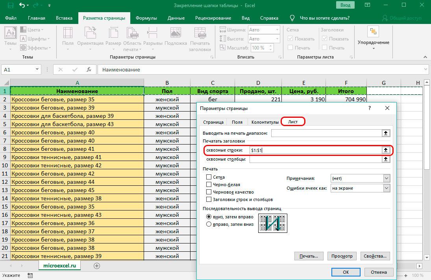Add a new sheet with plus icon

[x=97, y=266]
